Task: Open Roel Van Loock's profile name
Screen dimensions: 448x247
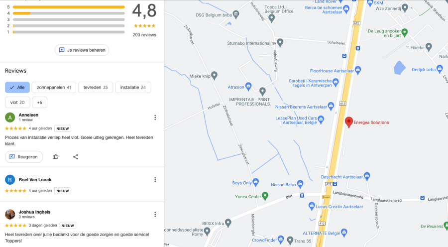Action: pos(35,180)
